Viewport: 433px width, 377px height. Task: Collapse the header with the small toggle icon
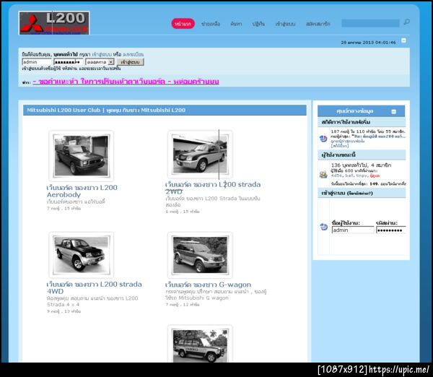tap(403, 40)
